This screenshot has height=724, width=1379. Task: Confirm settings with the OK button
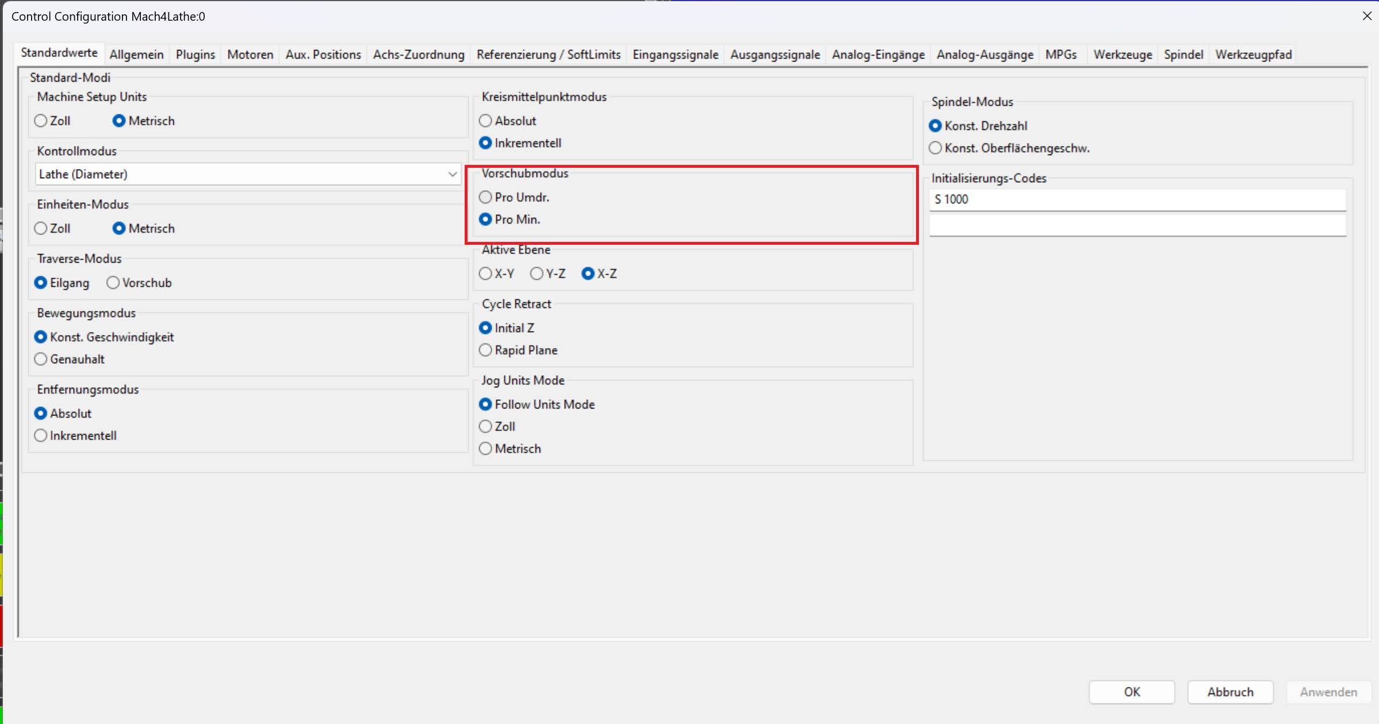1132,692
